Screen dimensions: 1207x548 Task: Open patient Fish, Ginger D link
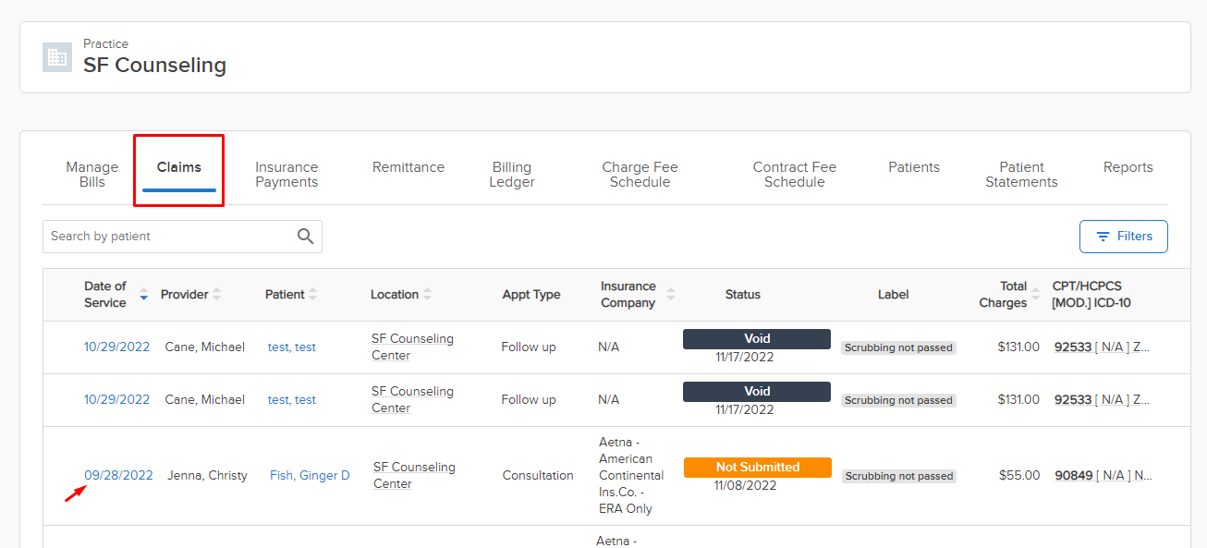tap(310, 476)
